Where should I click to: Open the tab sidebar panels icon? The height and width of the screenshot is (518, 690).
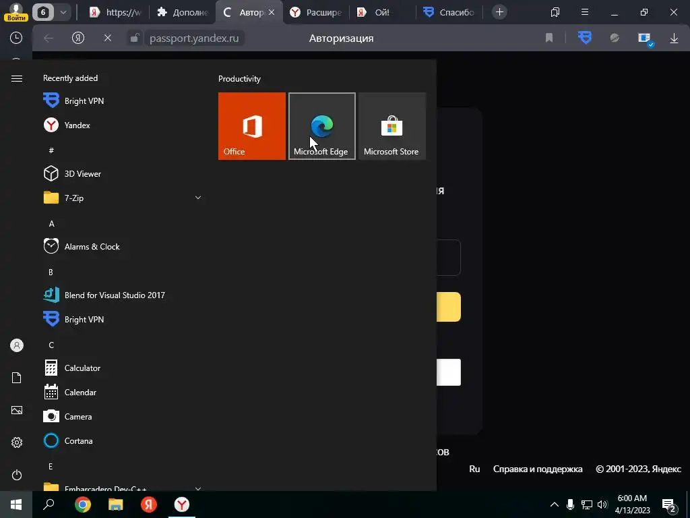pos(555,12)
